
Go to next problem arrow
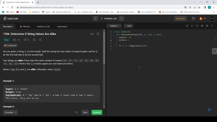[x=121, y=19]
